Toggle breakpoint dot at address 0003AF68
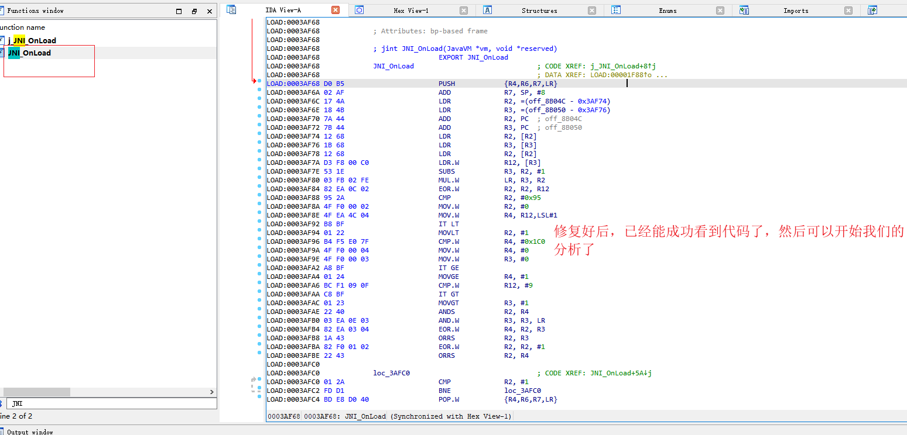Screen dimensions: 907x435 [259, 81]
